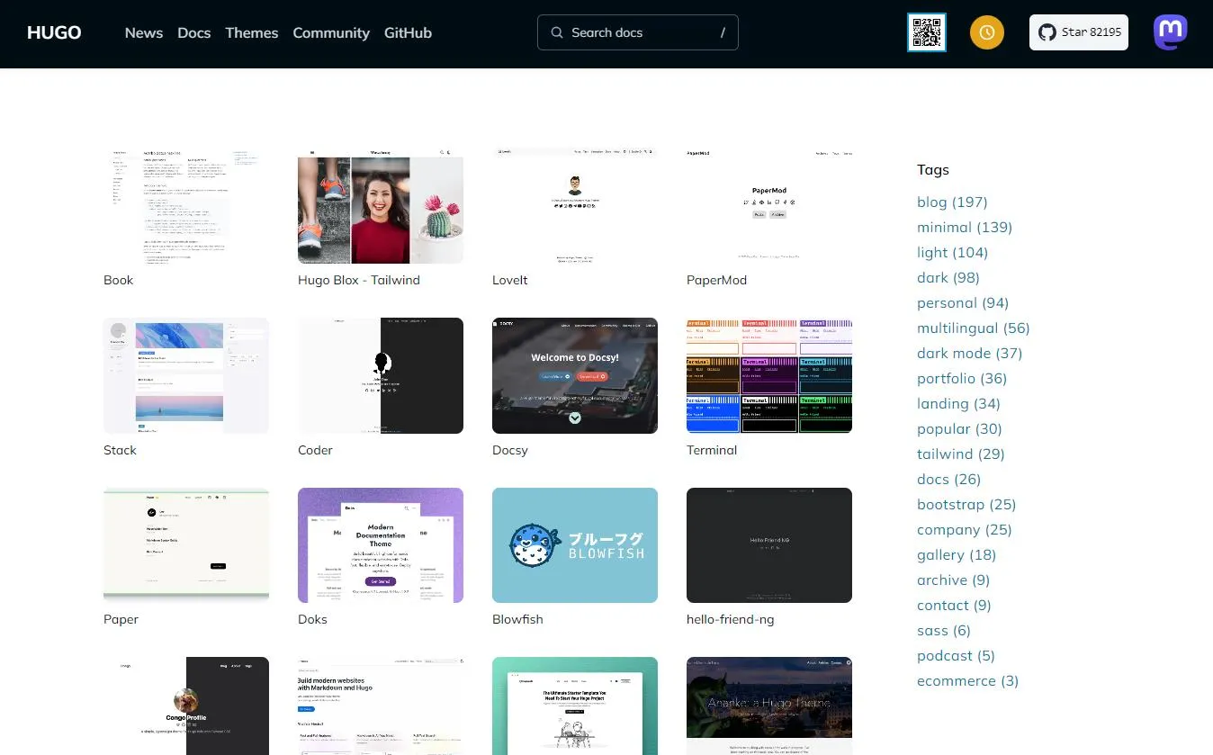Filter by personal (94) tag
1213x755 pixels.
963,302
